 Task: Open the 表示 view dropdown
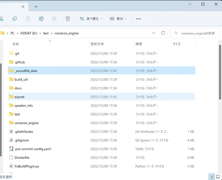pyautogui.click(x=118, y=19)
